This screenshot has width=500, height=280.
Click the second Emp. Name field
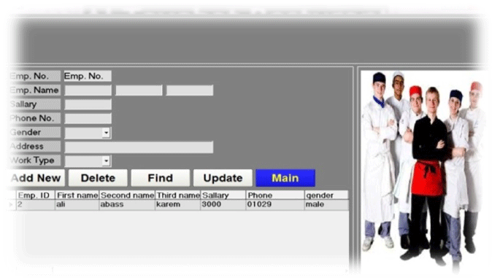point(139,90)
